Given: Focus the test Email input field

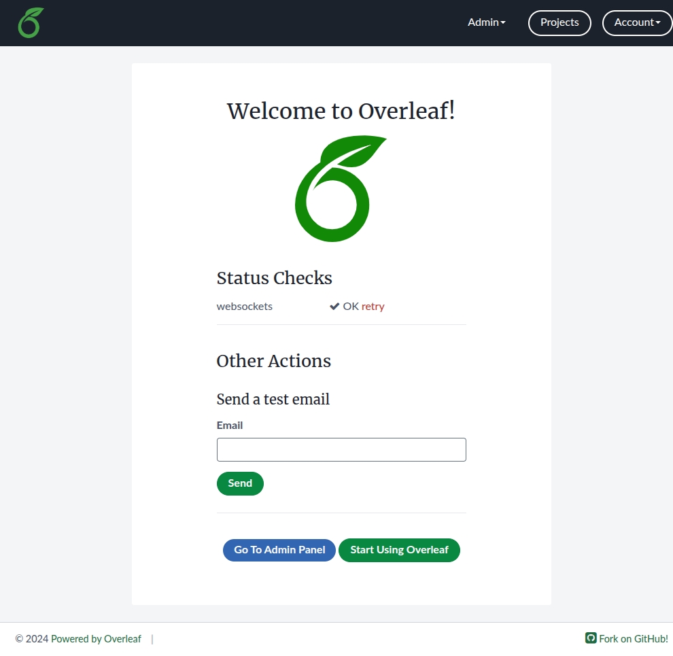Looking at the screenshot, I should click(x=341, y=449).
